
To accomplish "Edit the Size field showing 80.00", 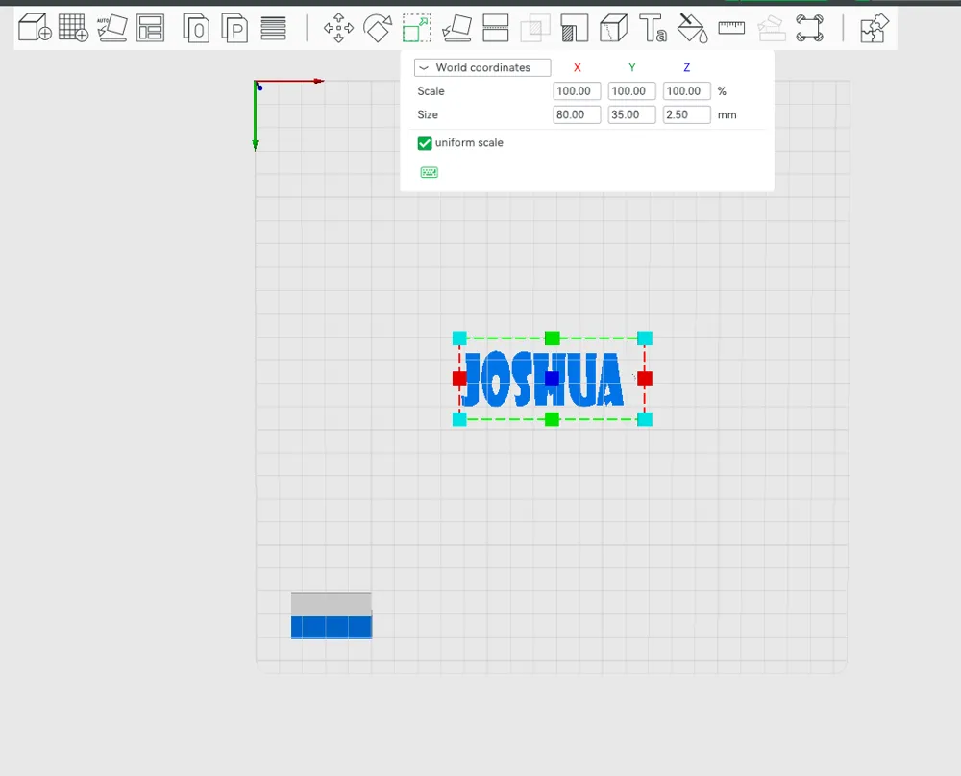I will pyautogui.click(x=576, y=114).
